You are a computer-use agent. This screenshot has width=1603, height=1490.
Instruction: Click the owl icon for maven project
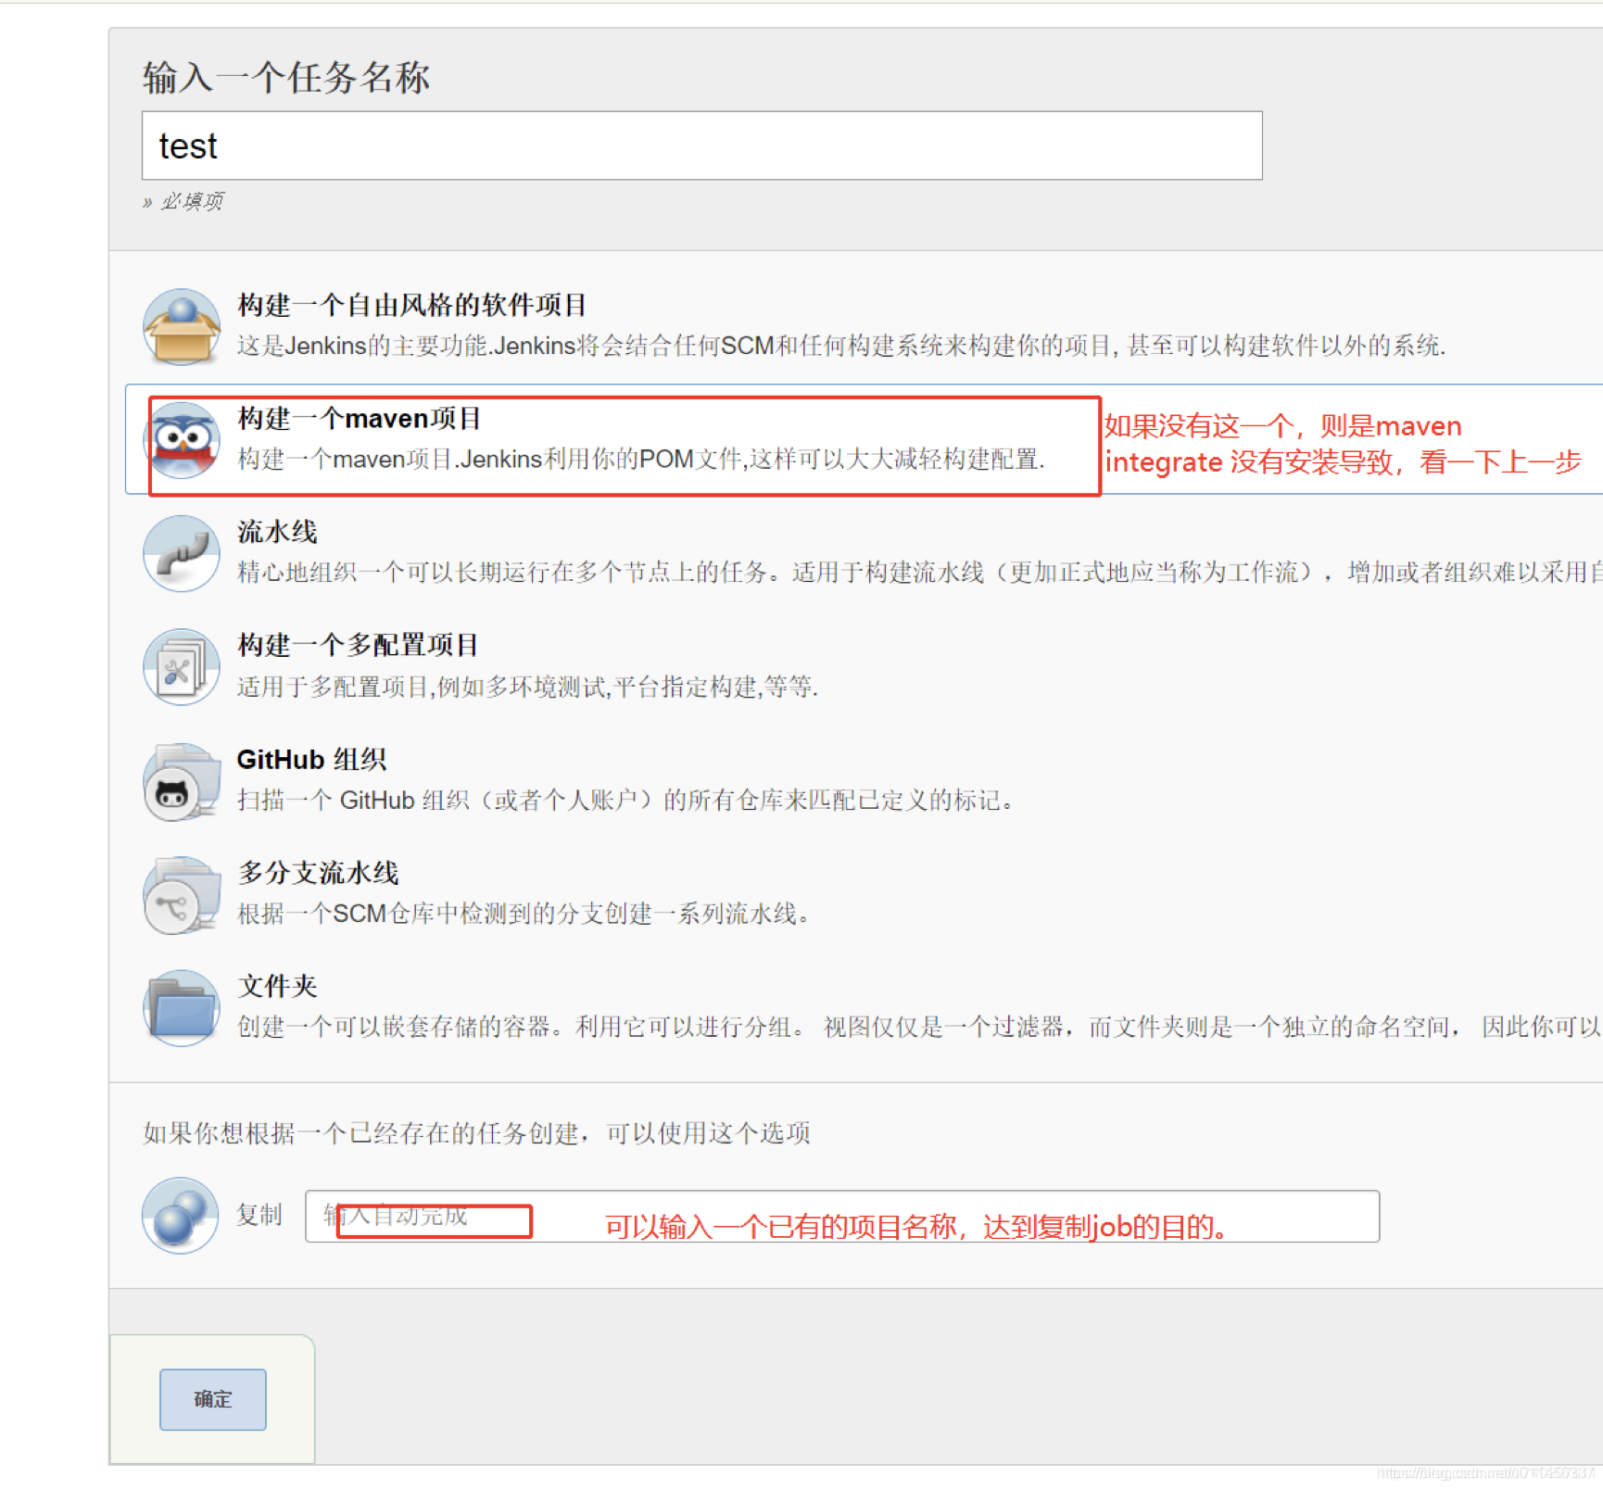coord(182,440)
